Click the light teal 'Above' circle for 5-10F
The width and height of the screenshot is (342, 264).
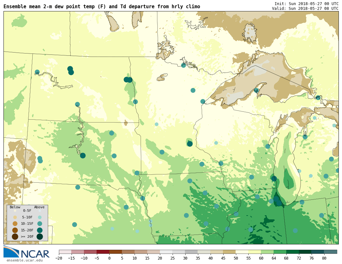click(x=40, y=217)
